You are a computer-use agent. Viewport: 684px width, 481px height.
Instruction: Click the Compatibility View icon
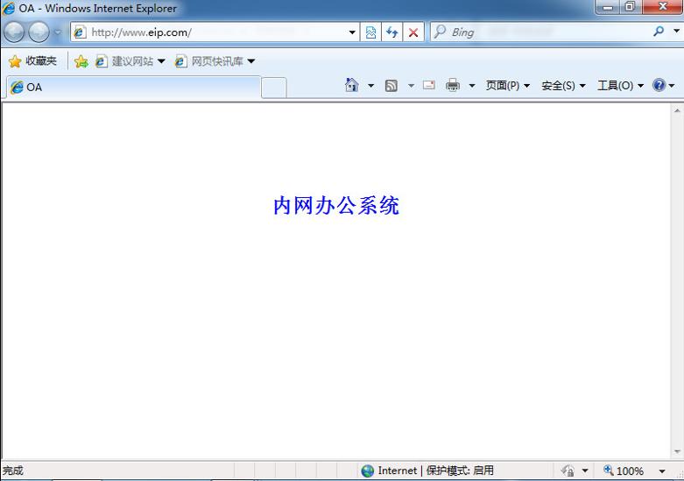pyautogui.click(x=370, y=32)
